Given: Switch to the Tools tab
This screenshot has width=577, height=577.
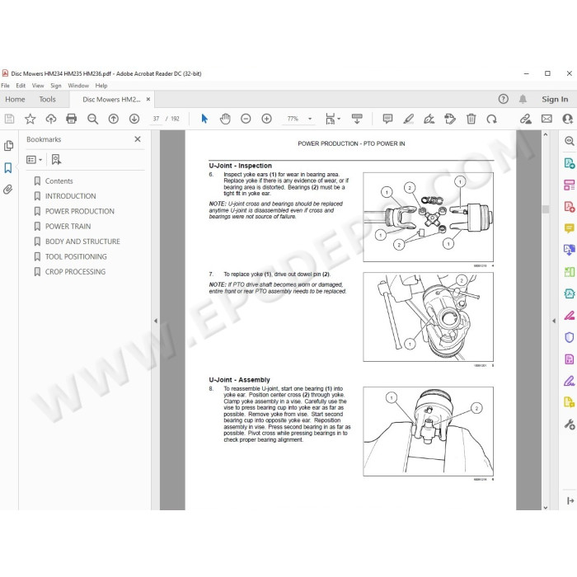Looking at the screenshot, I should 48,100.
